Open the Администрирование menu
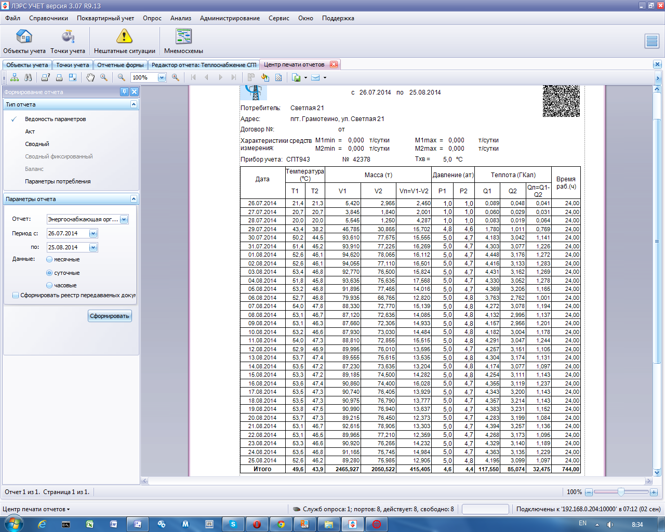The width and height of the screenshot is (665, 532). pos(230,18)
